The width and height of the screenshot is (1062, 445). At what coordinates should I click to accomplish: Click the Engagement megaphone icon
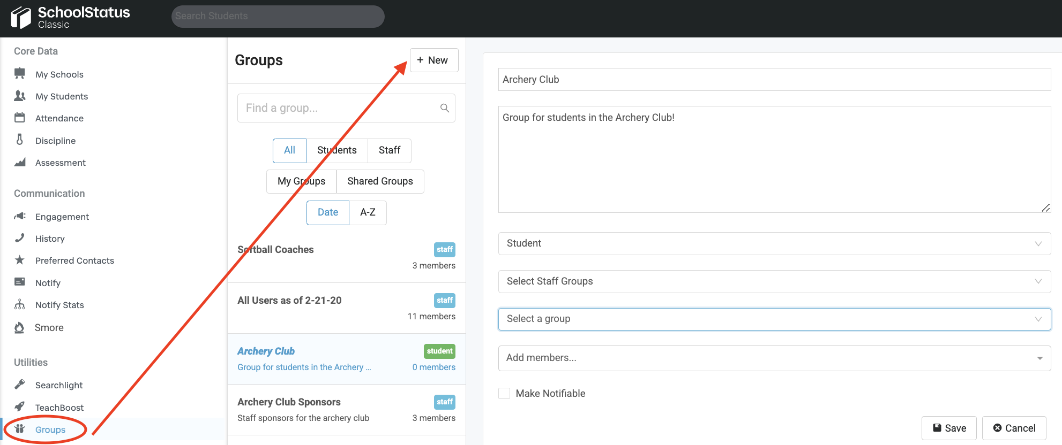(20, 216)
